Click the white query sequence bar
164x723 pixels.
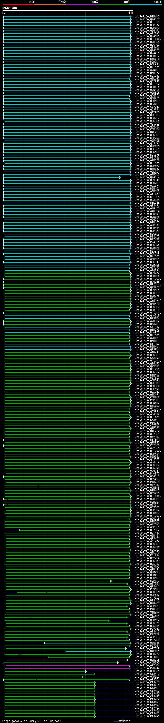pos(68,11)
